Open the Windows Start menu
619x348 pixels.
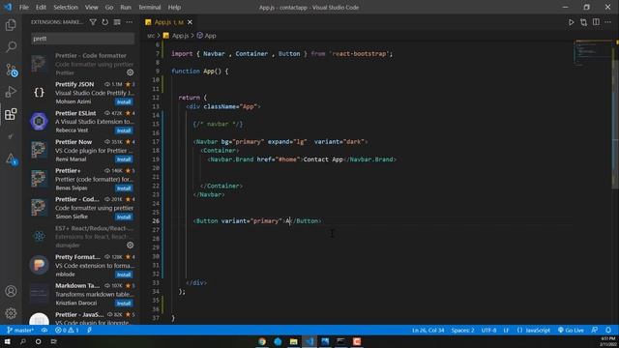pos(8,341)
